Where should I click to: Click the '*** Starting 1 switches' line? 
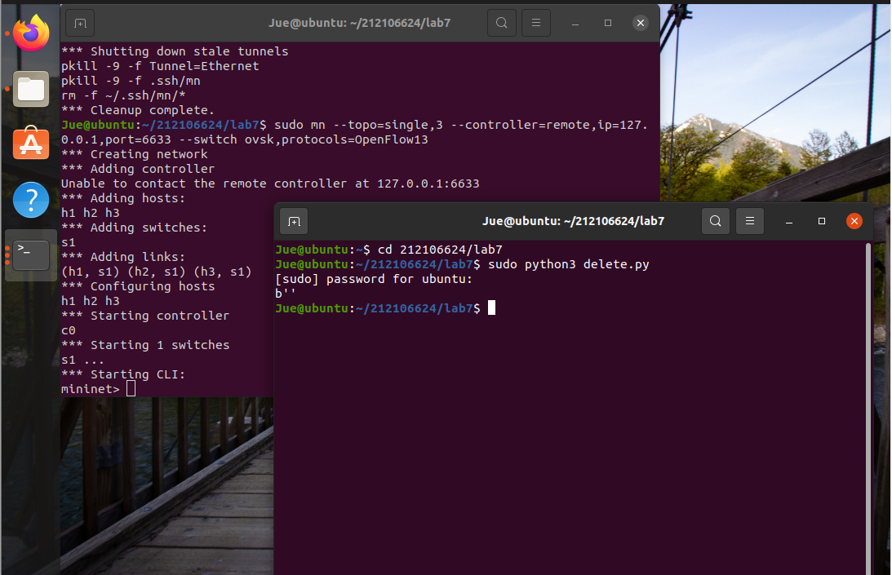pos(145,345)
